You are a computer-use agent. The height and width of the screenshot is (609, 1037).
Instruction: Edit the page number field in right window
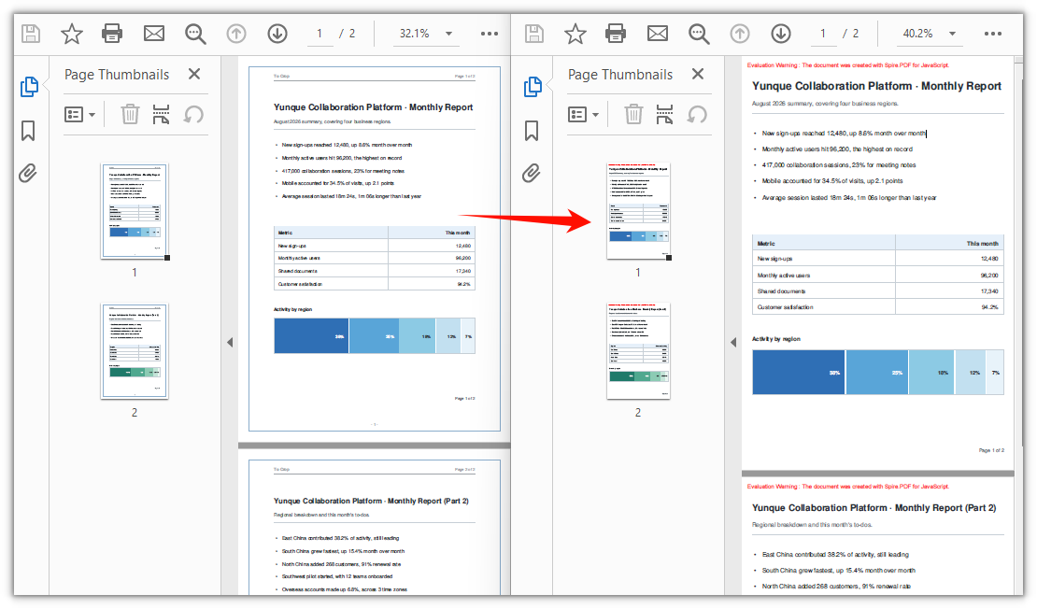click(823, 34)
